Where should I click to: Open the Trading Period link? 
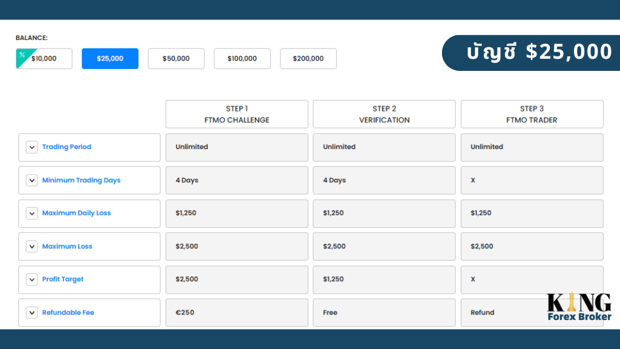(67, 147)
